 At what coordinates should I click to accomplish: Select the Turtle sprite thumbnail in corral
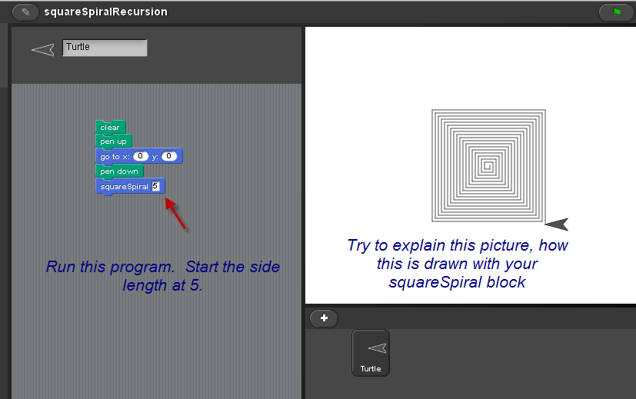coord(371,353)
